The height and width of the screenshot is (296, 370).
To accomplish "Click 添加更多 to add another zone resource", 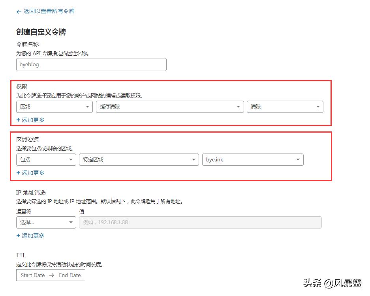I will coord(32,172).
